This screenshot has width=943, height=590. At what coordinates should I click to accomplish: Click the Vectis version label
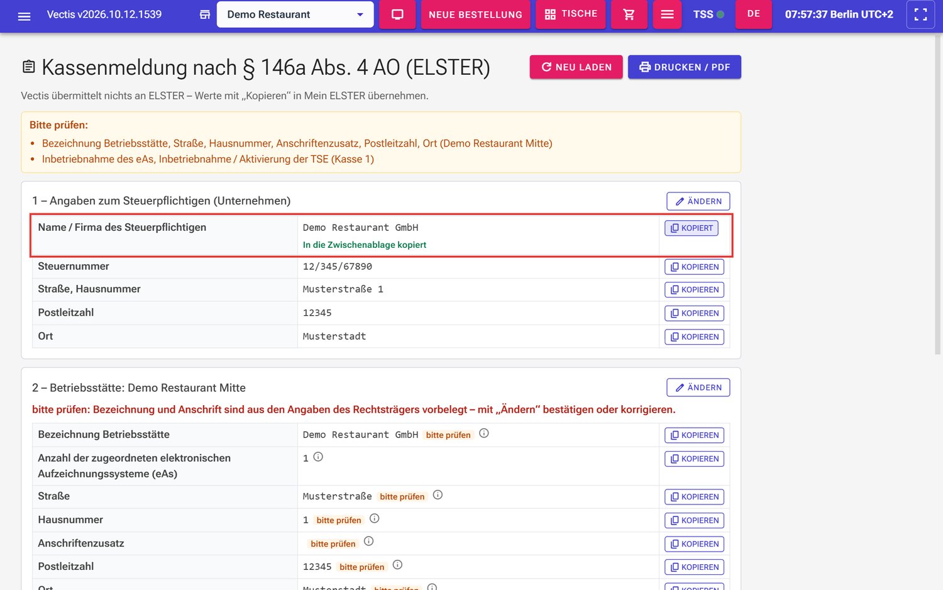104,14
